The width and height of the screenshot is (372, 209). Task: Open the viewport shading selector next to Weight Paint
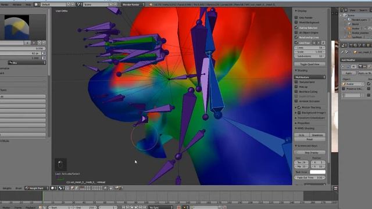[x=53, y=188]
